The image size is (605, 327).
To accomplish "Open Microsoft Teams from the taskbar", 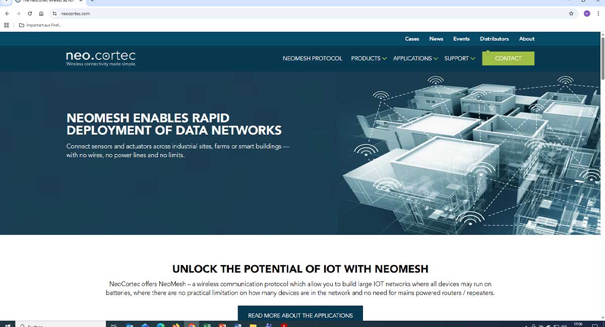I will (268, 325).
